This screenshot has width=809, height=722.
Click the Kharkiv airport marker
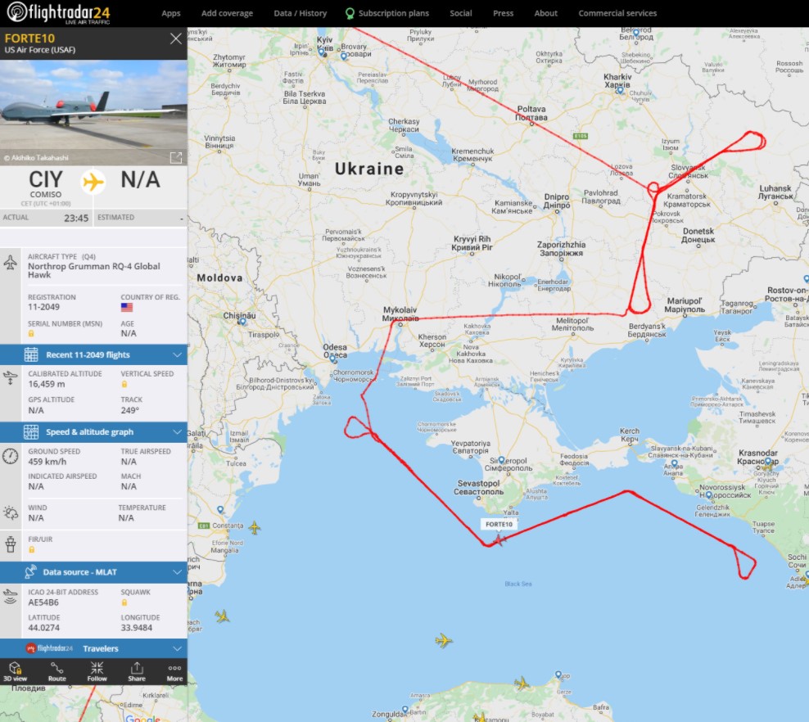pyautogui.click(x=620, y=90)
